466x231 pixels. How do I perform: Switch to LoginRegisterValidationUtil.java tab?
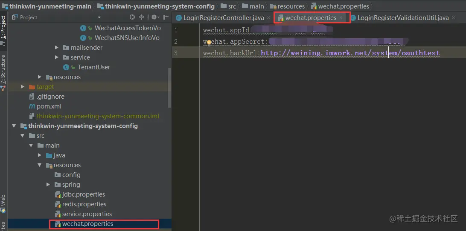(403, 18)
